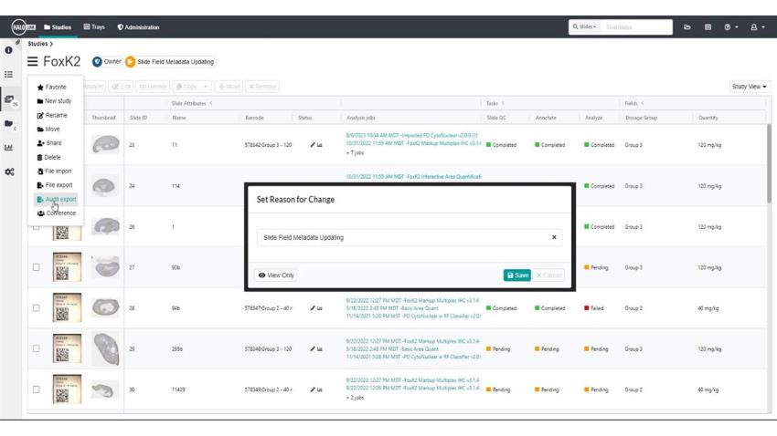Click the info icon in left sidebar
This screenshot has width=777, height=436.
9,50
